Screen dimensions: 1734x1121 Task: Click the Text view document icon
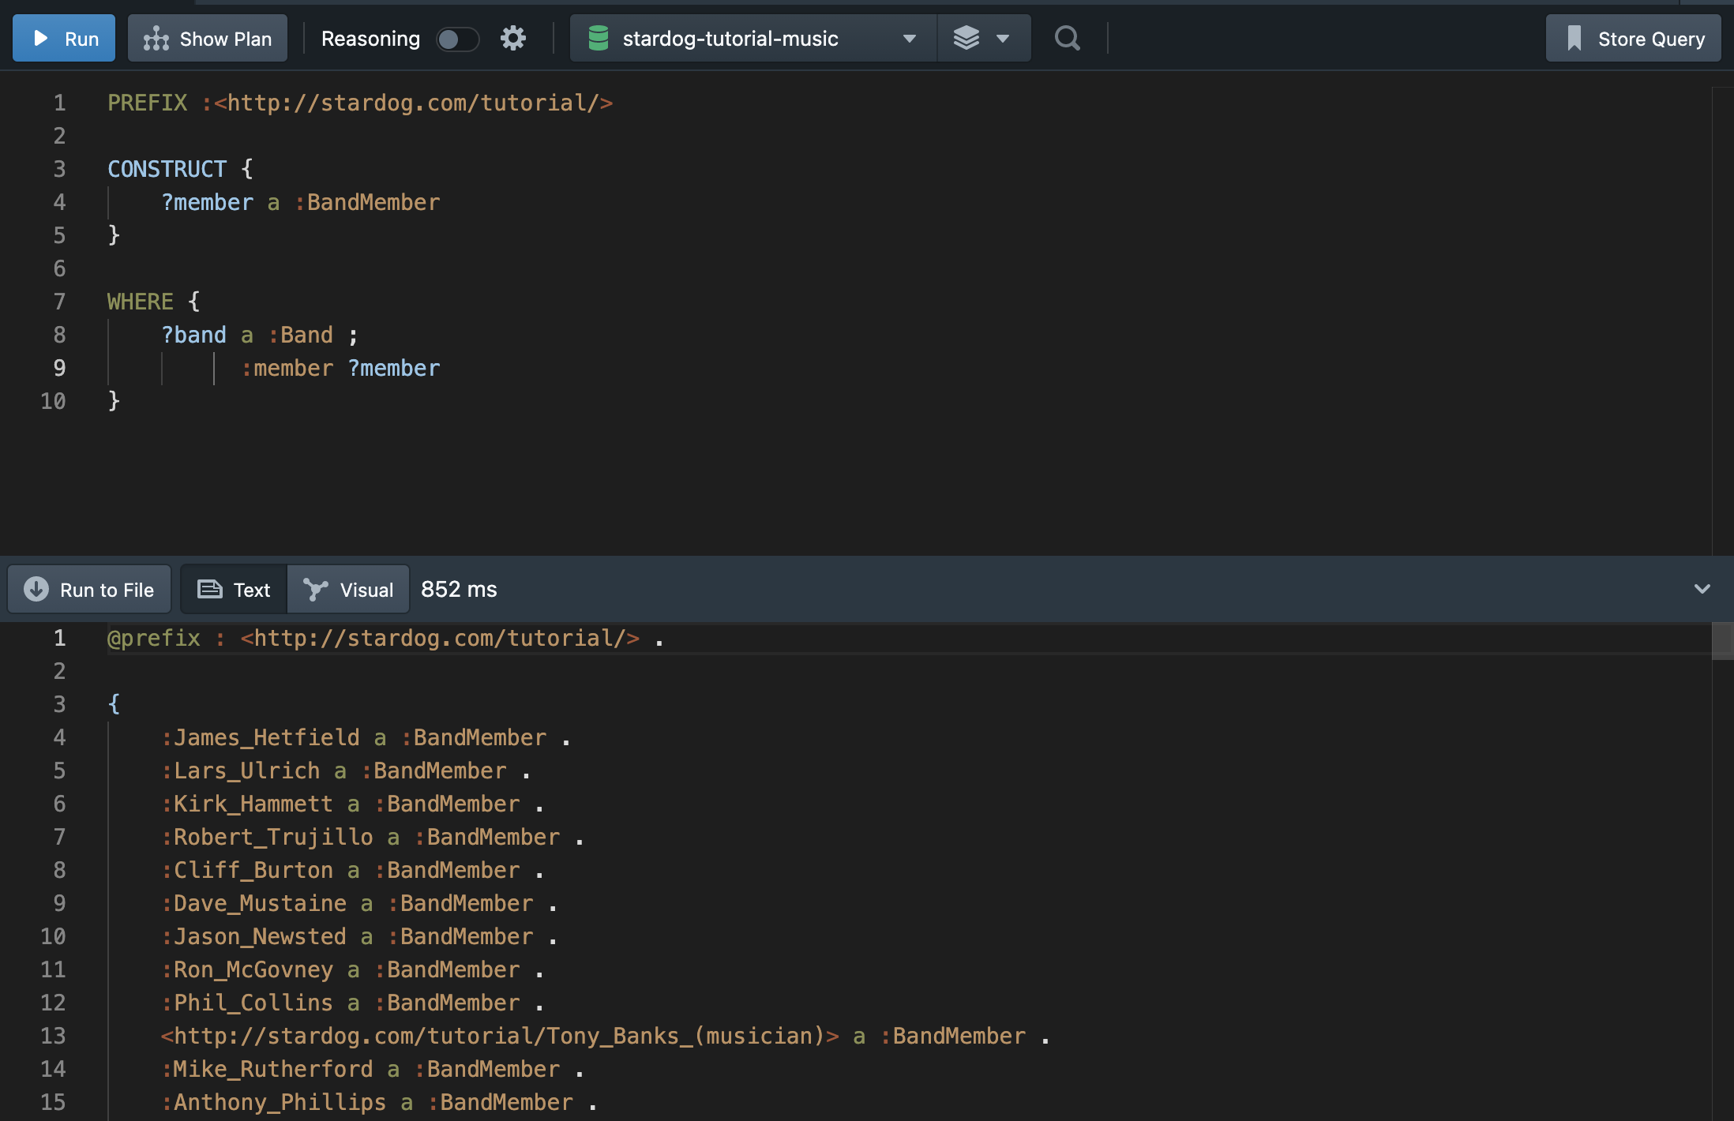(210, 589)
